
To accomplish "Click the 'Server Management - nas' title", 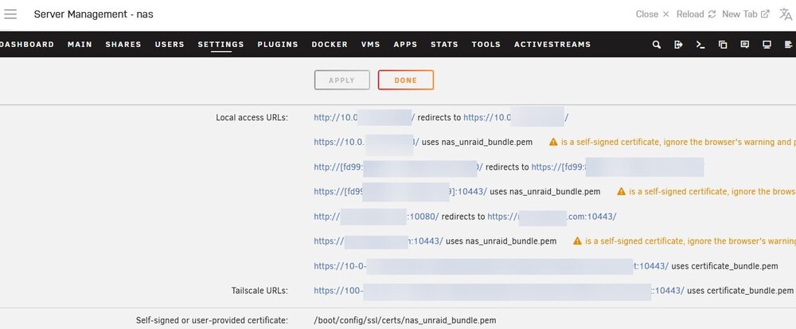I will [93, 14].
